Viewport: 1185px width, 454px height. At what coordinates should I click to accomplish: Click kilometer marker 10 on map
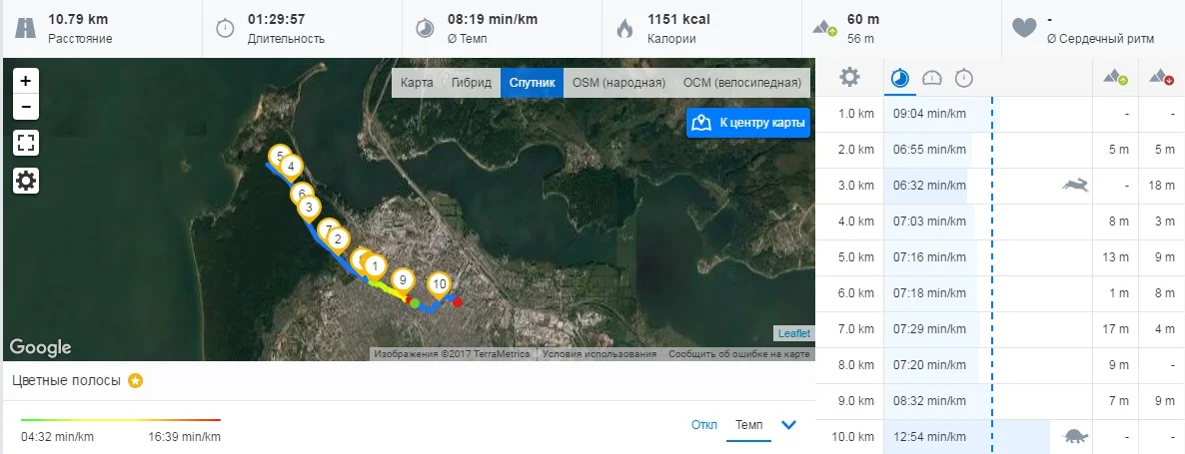439,284
